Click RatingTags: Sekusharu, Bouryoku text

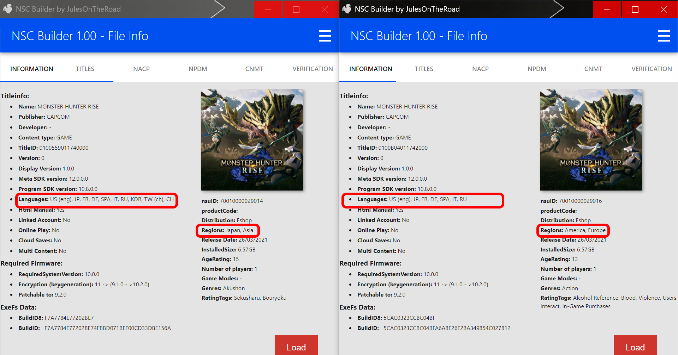click(244, 298)
